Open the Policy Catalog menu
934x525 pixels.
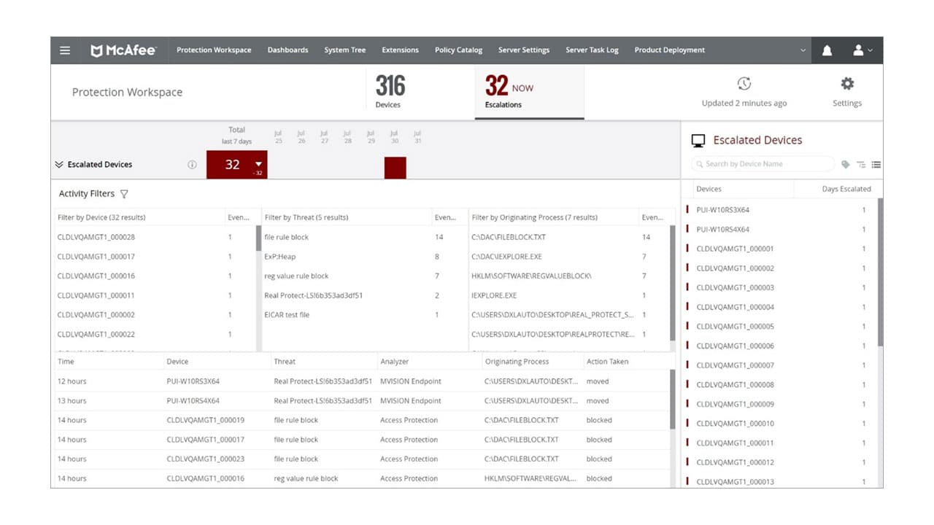coord(458,50)
